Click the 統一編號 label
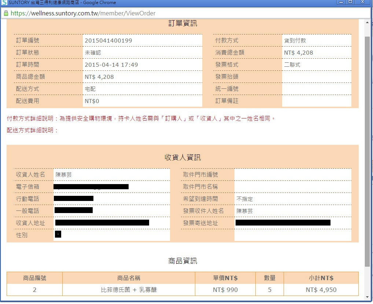The width and height of the screenshot is (373, 304). point(227,89)
